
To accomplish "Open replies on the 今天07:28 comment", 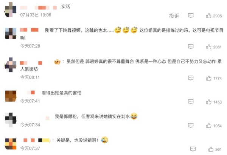I will point(191,47).
